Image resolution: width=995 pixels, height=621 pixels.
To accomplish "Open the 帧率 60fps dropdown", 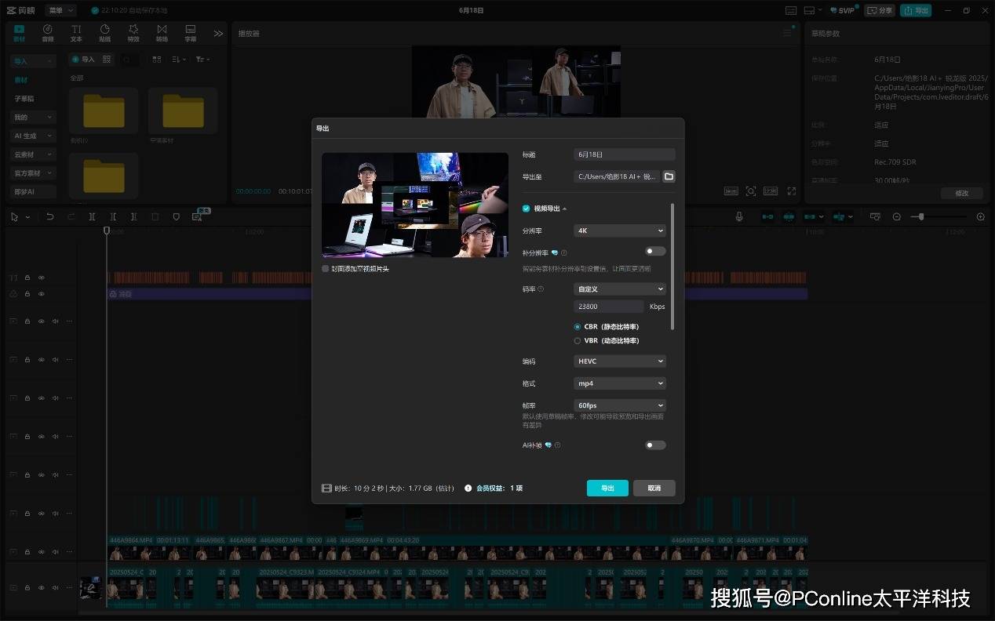I will point(620,405).
